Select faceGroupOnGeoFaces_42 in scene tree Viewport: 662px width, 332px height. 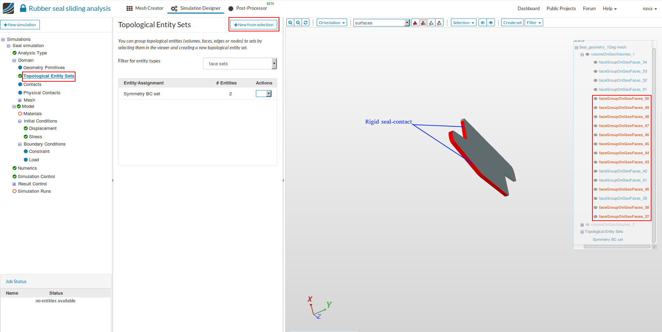click(x=623, y=171)
